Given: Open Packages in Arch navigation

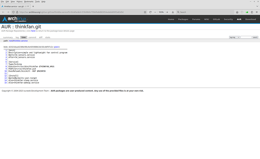Looking at the screenshot, I should [183, 19].
